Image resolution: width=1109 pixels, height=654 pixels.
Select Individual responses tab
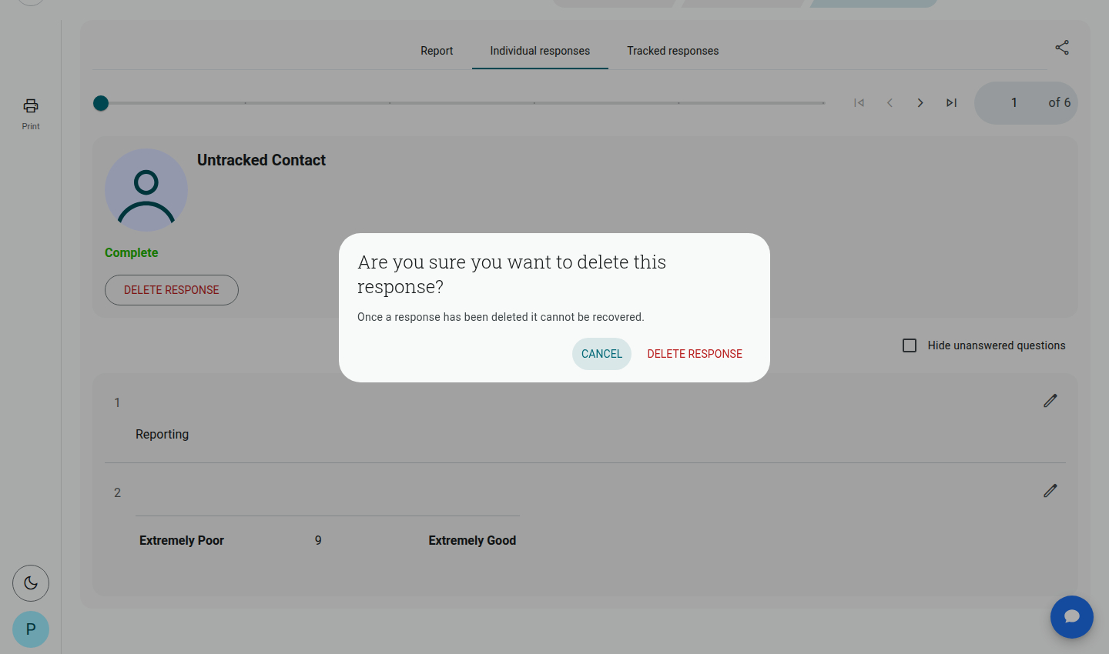tap(540, 51)
